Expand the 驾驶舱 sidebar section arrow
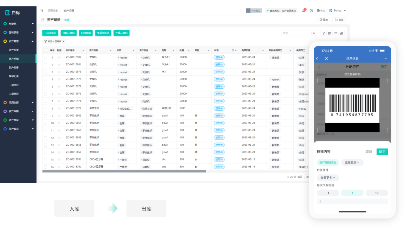The image size is (414, 233). 33,24
